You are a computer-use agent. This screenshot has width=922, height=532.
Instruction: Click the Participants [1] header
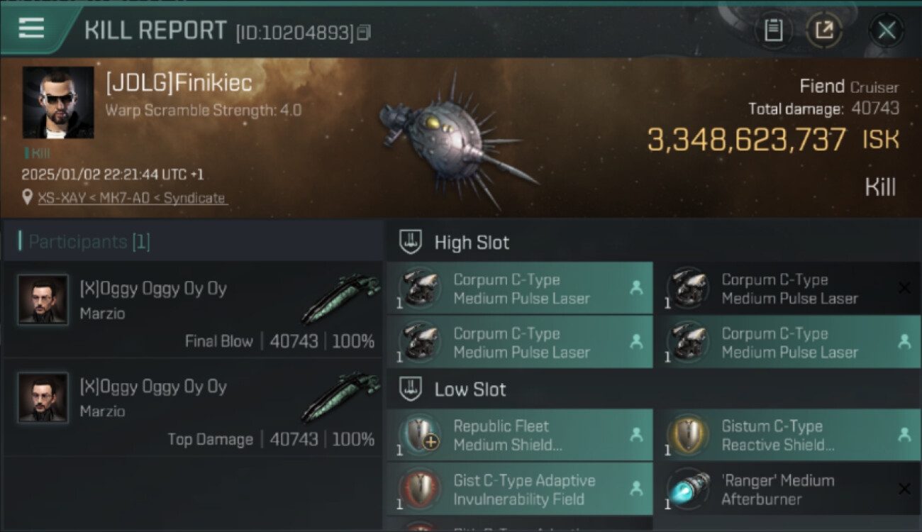point(89,242)
